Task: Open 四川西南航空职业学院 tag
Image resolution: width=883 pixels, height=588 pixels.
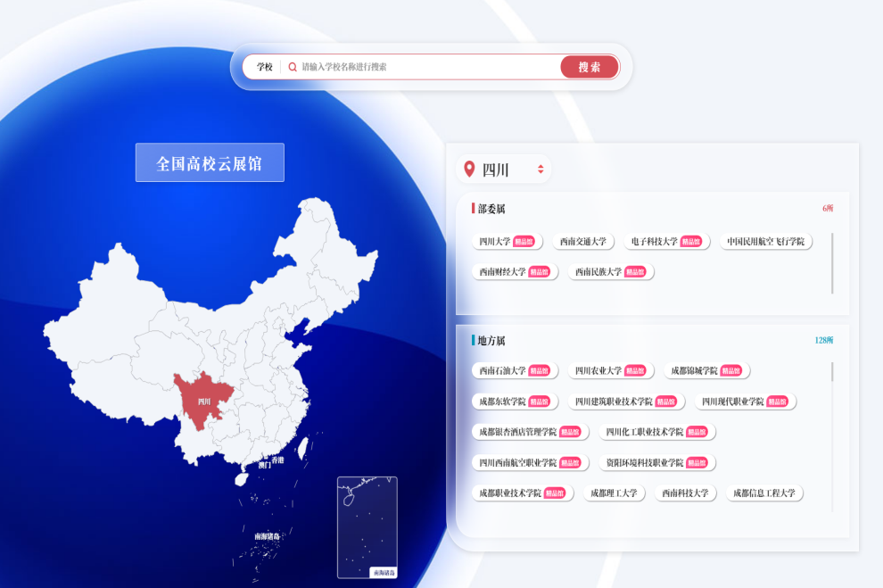Action: (530, 462)
